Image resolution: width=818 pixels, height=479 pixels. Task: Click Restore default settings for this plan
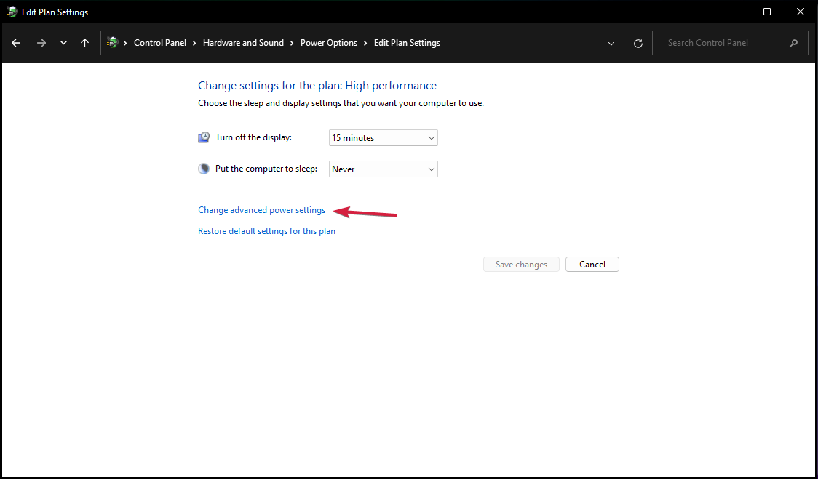click(x=266, y=231)
